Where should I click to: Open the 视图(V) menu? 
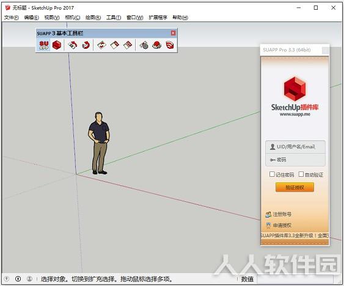tap(52, 18)
